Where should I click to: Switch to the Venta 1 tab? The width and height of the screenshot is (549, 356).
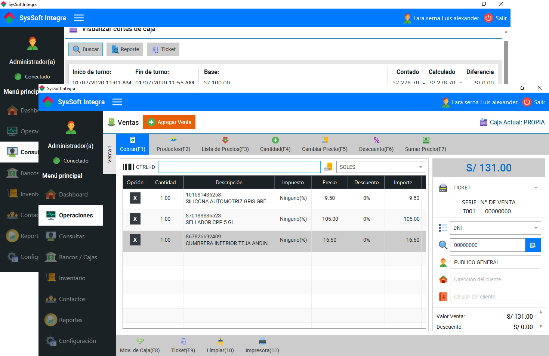110,154
